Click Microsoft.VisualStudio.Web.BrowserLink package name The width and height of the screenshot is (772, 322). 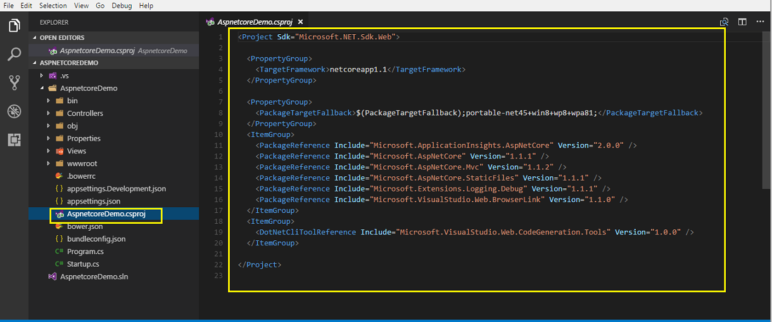(x=457, y=200)
